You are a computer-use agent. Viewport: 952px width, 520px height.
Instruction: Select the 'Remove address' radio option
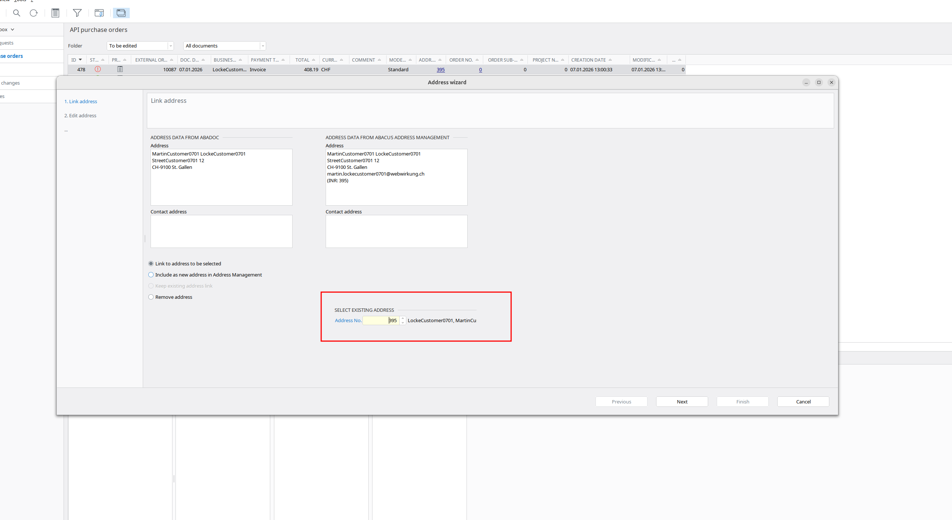click(x=151, y=297)
